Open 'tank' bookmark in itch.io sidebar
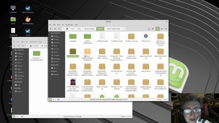The image size is (219, 123). point(55,68)
